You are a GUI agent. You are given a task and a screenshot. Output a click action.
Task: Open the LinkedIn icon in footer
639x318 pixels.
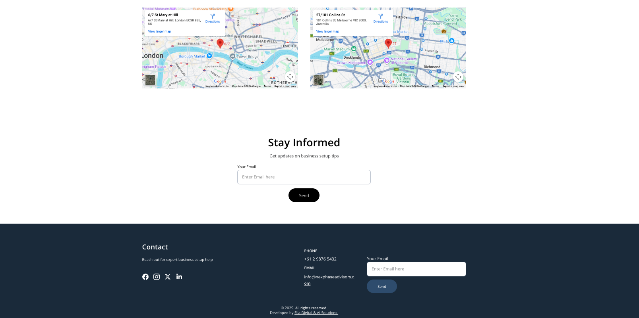(x=179, y=277)
